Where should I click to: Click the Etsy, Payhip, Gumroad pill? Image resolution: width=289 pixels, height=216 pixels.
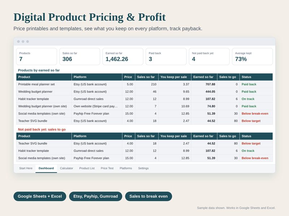point(96,196)
